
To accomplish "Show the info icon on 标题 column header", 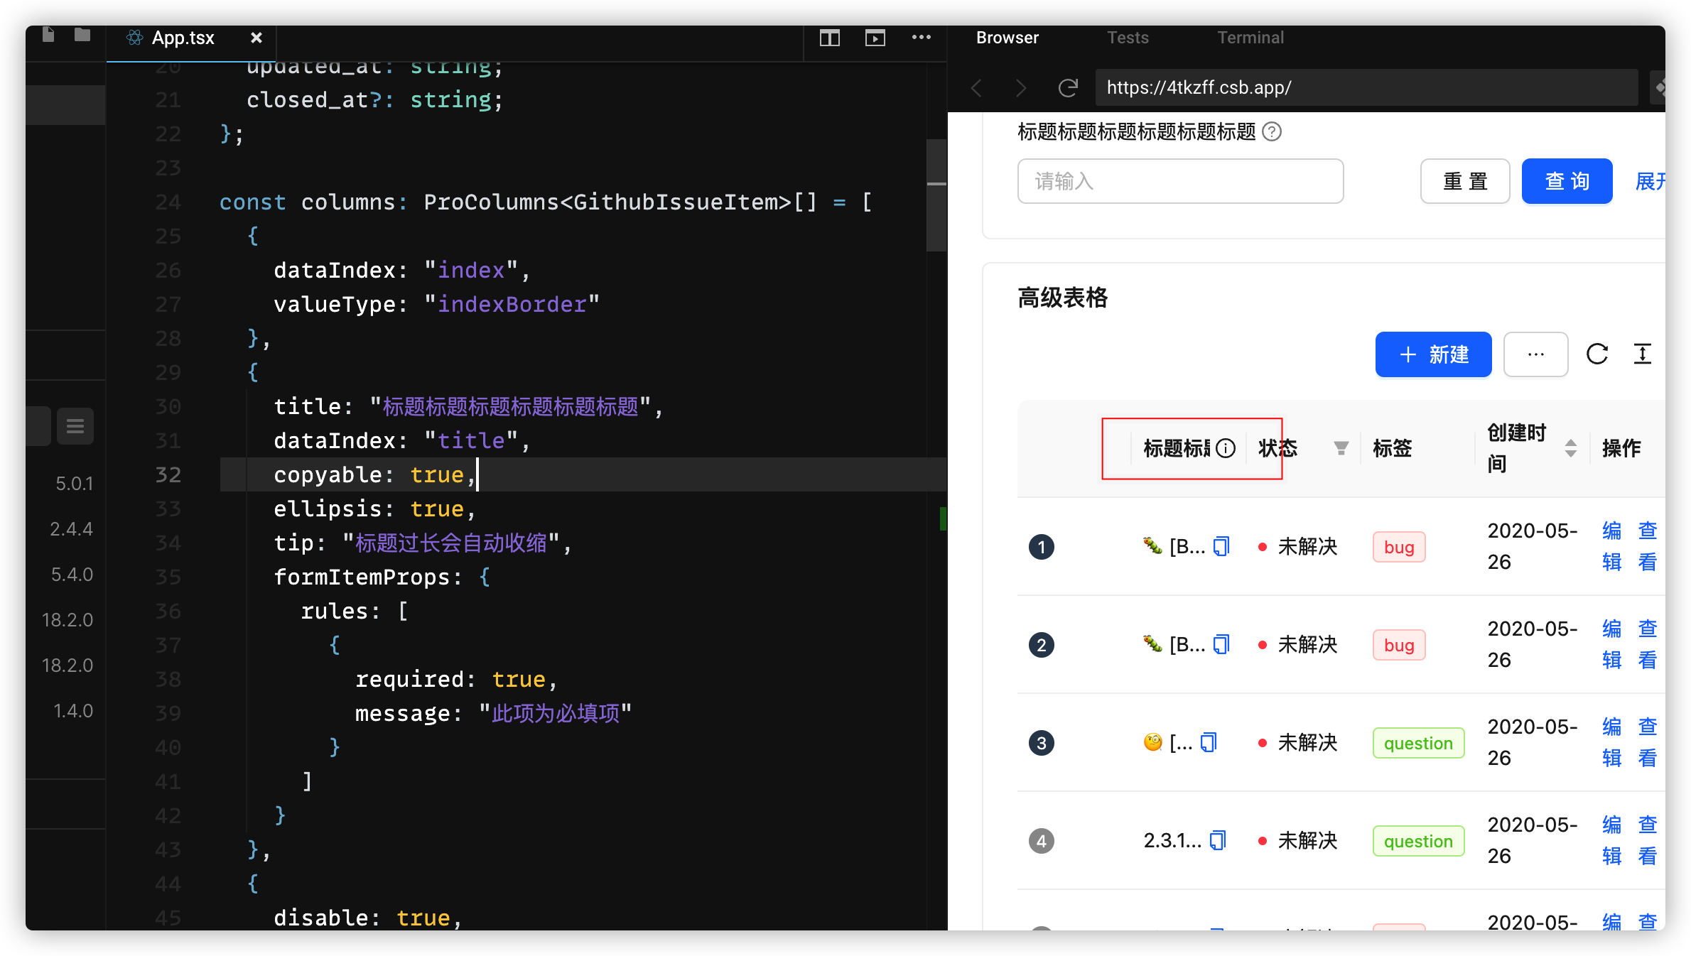I will (x=1226, y=448).
